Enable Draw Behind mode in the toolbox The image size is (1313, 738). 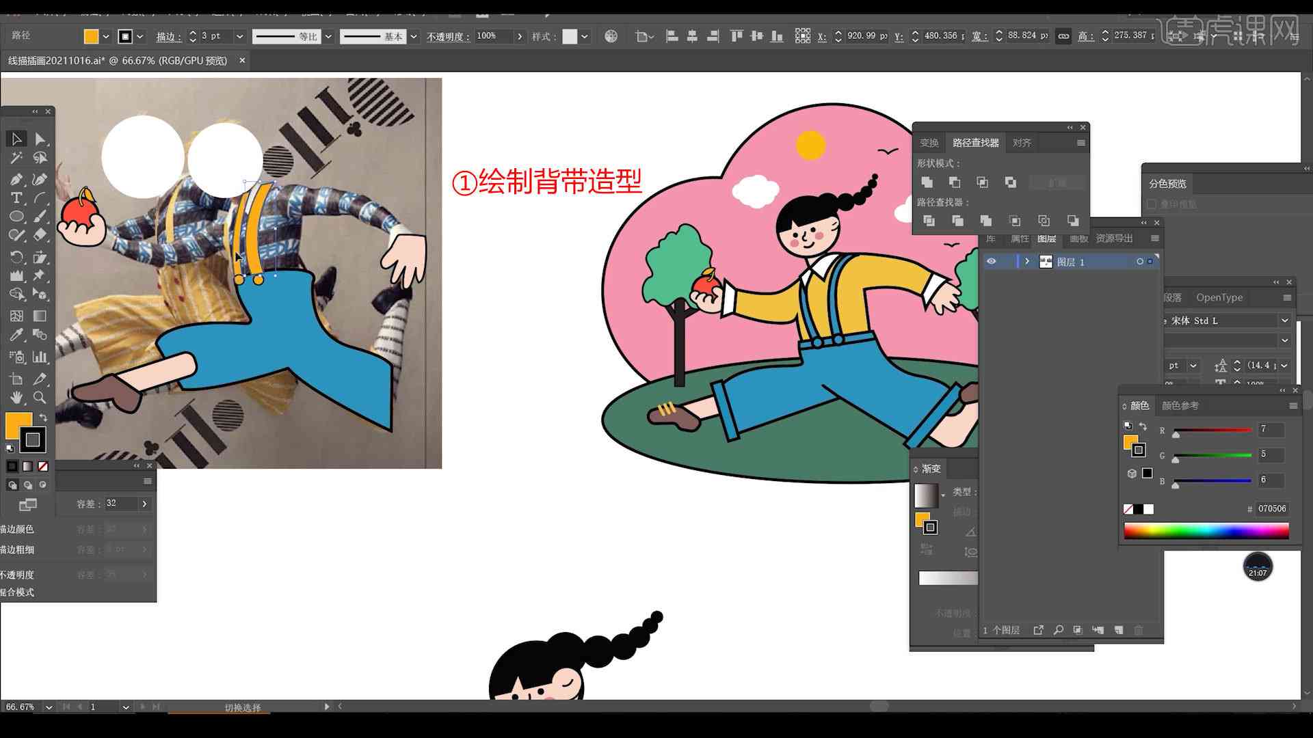[x=27, y=485]
